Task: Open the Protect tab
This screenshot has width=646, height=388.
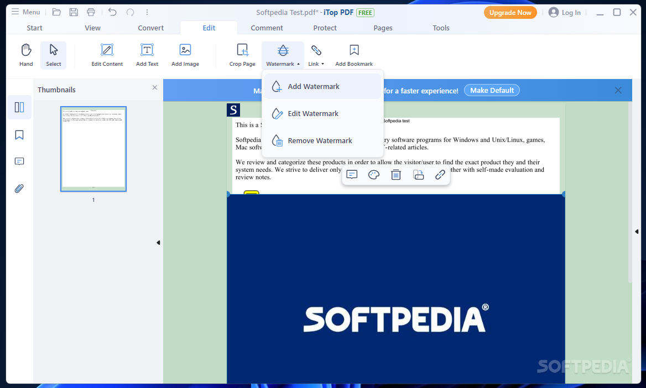Action: point(325,28)
